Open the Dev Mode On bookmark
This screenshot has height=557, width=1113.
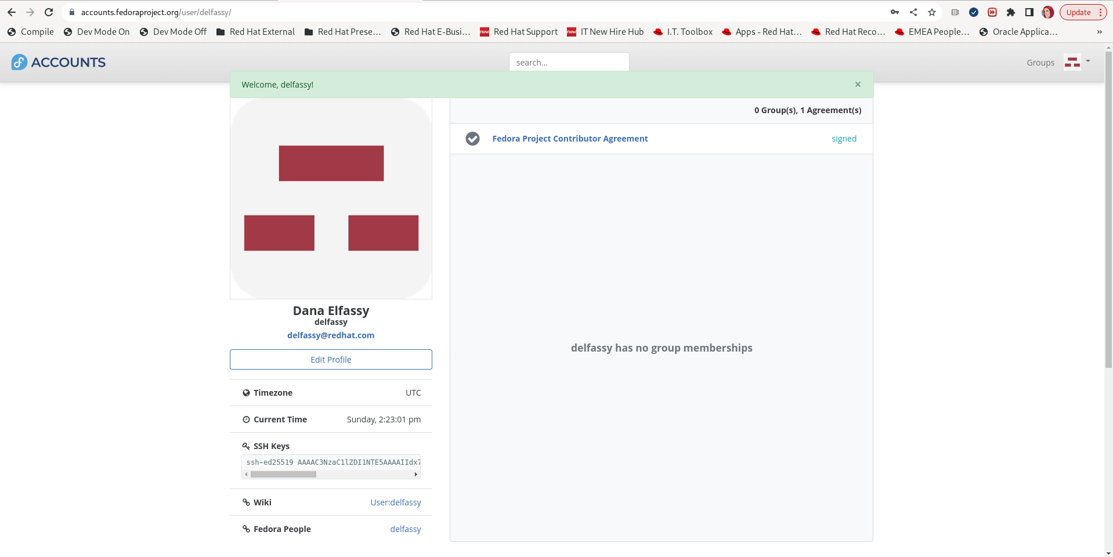point(97,32)
